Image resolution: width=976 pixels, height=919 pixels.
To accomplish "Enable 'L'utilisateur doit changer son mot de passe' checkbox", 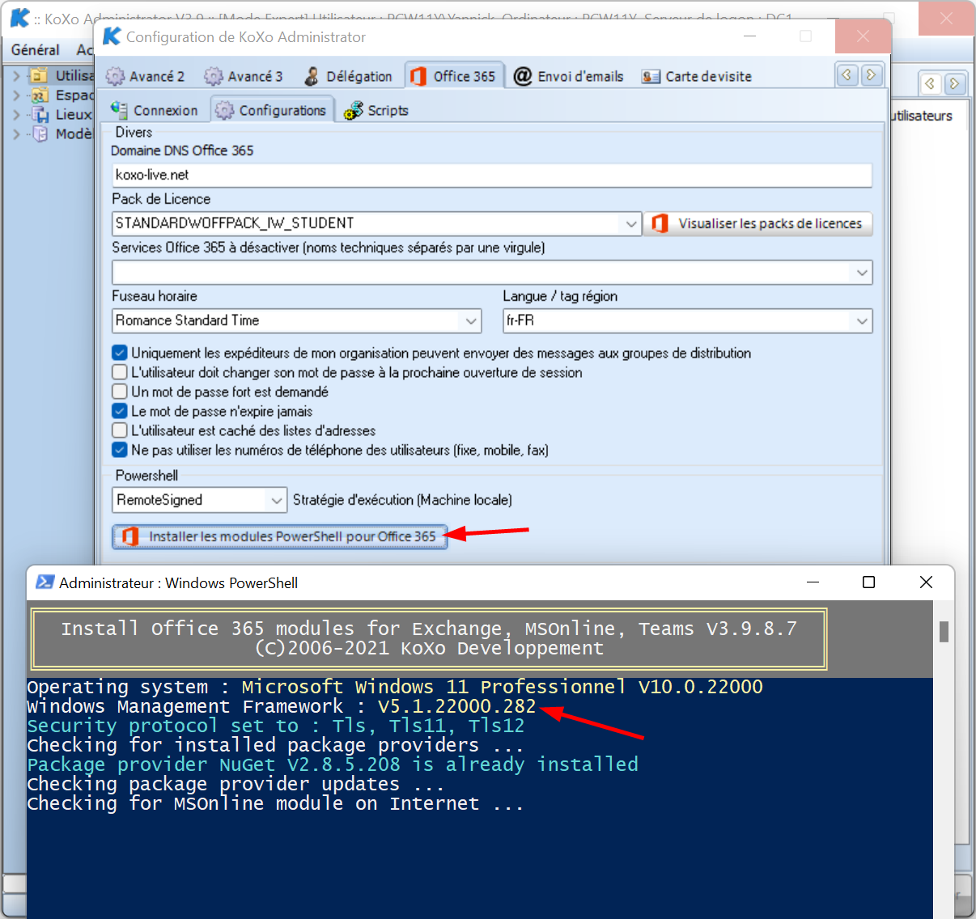I will point(120,372).
